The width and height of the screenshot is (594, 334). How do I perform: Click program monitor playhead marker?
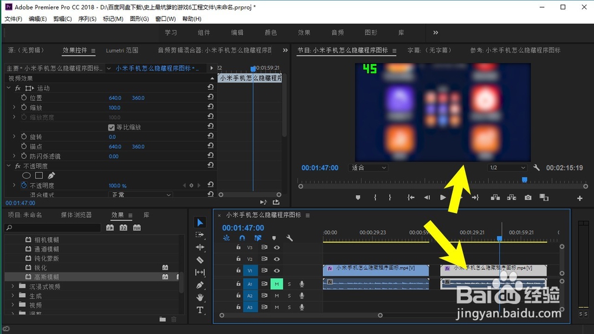tap(525, 180)
